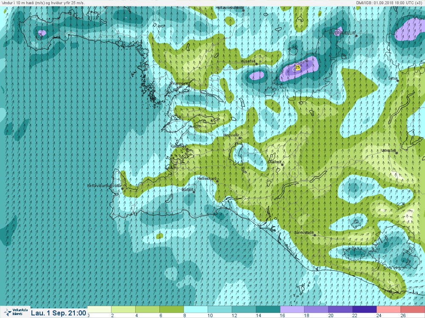Viewport: 425px width, 318px height.
Task: Select the 24–26 m/s pink legend swatch
Action: click(x=389, y=309)
